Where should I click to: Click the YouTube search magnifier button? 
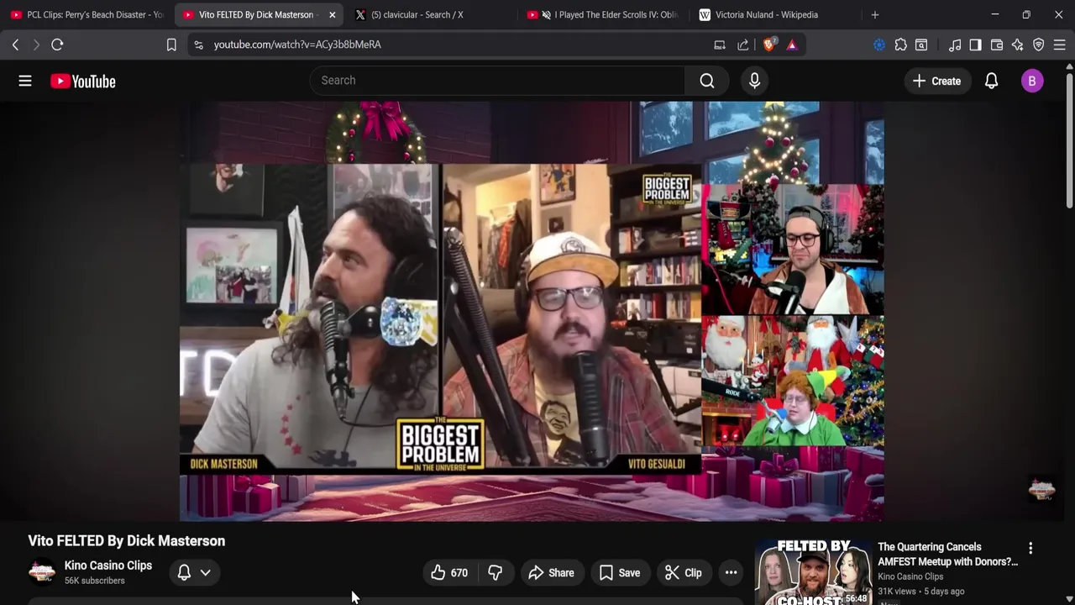pos(707,81)
